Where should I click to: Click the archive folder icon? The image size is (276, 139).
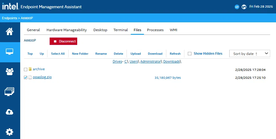click(x=30, y=69)
